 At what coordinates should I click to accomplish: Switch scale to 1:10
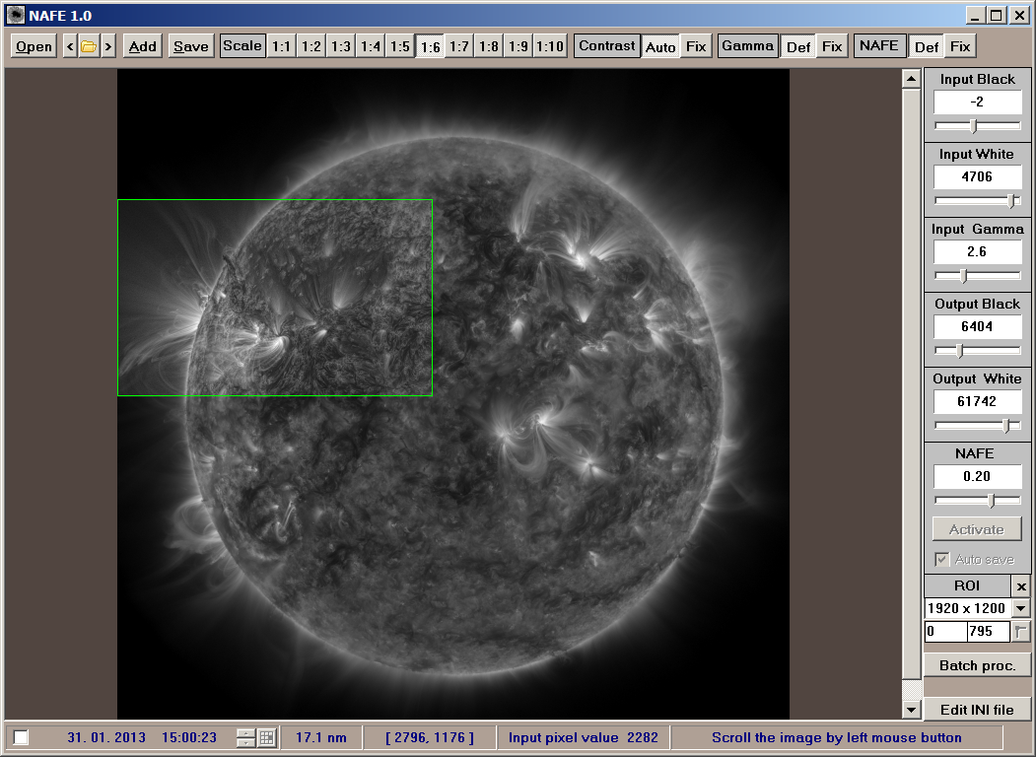tap(550, 46)
